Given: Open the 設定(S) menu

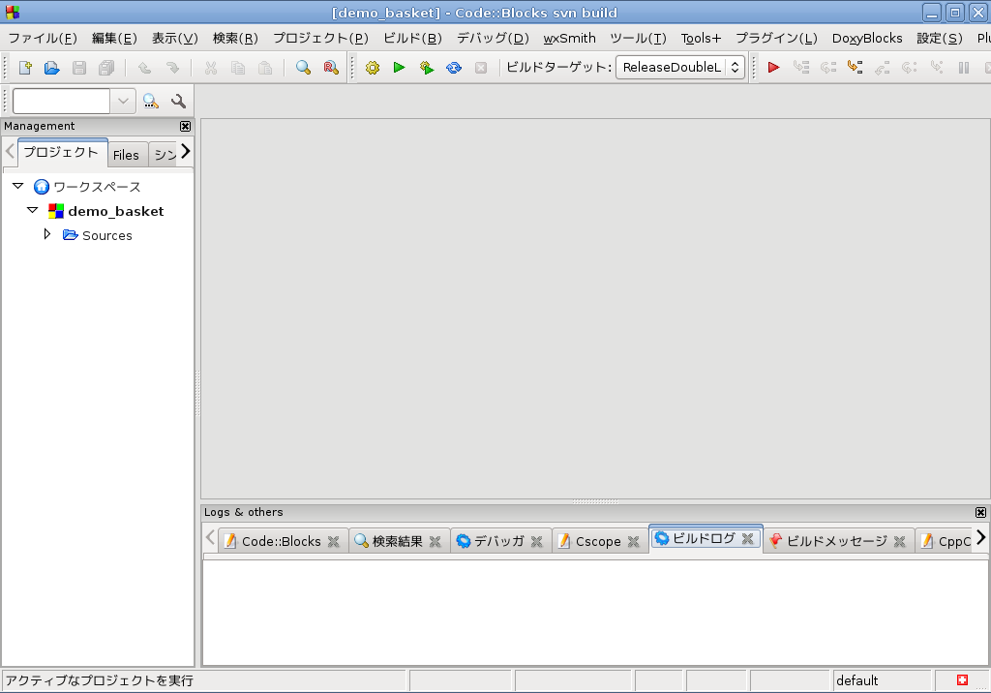Looking at the screenshot, I should click(x=940, y=38).
